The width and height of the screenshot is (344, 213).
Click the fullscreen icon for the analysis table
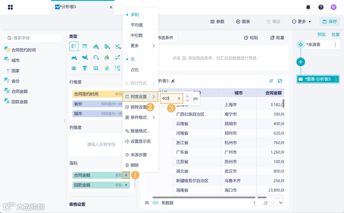point(280,81)
